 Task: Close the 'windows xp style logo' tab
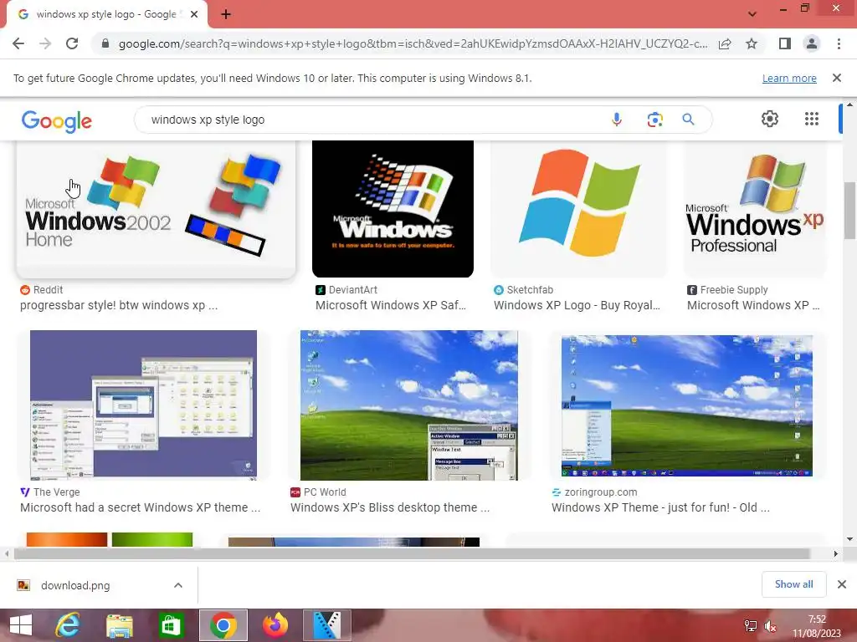point(194,15)
